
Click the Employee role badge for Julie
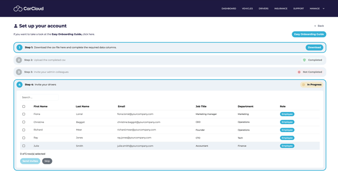coord(287,146)
